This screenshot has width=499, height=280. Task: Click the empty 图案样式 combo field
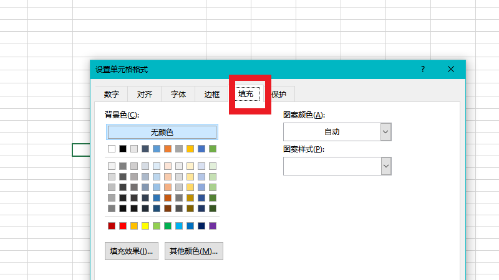click(x=332, y=166)
